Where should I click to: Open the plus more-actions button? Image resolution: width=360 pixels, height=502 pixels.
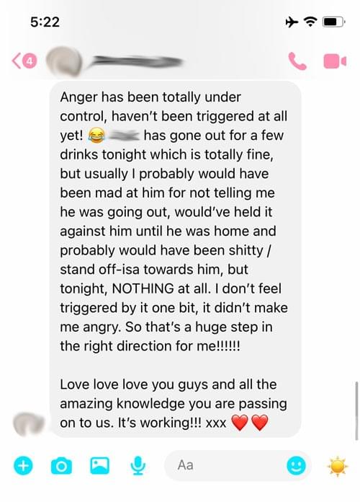click(23, 465)
